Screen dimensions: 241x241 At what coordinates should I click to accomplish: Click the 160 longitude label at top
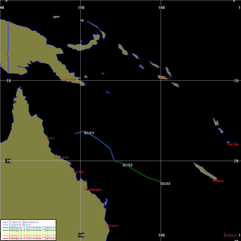pyautogui.click(x=161, y=7)
